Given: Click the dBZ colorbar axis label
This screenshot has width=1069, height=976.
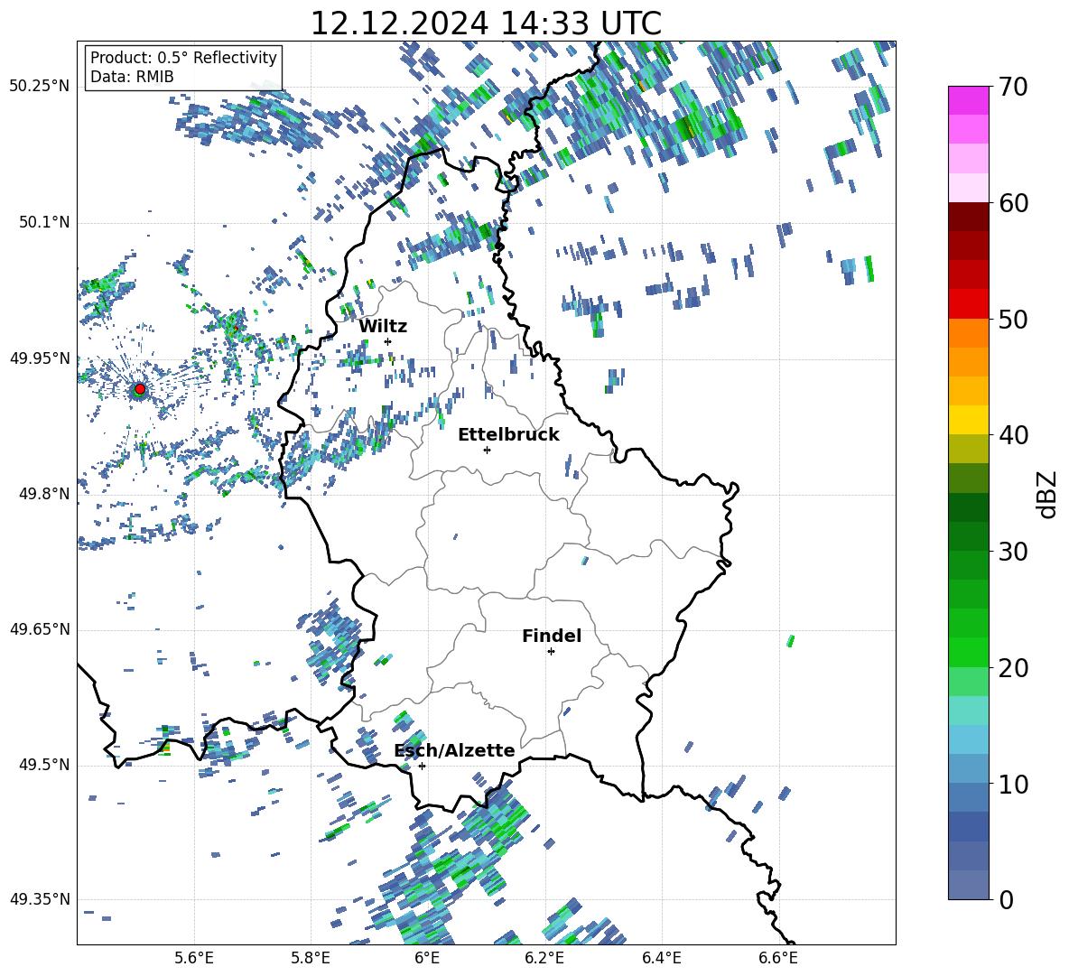Looking at the screenshot, I should (x=1048, y=494).
